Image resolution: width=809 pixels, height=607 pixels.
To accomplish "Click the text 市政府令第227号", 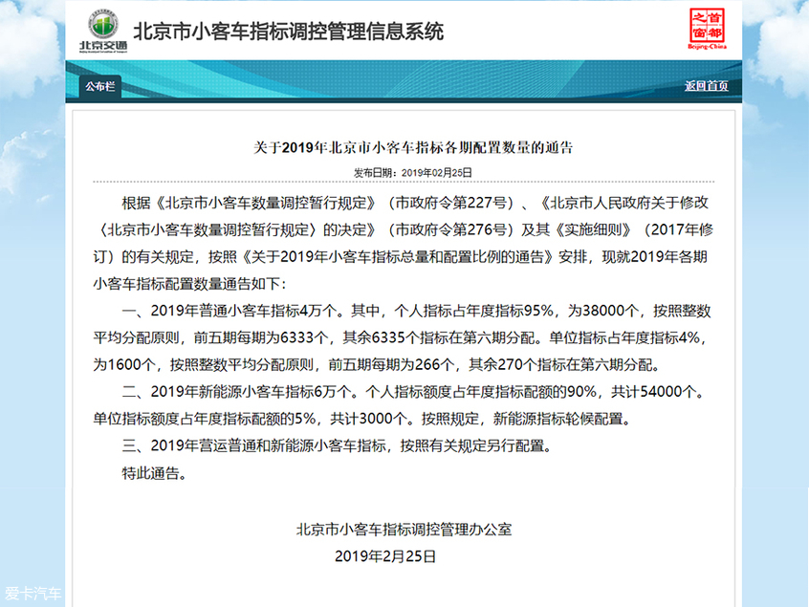I will 451,203.
